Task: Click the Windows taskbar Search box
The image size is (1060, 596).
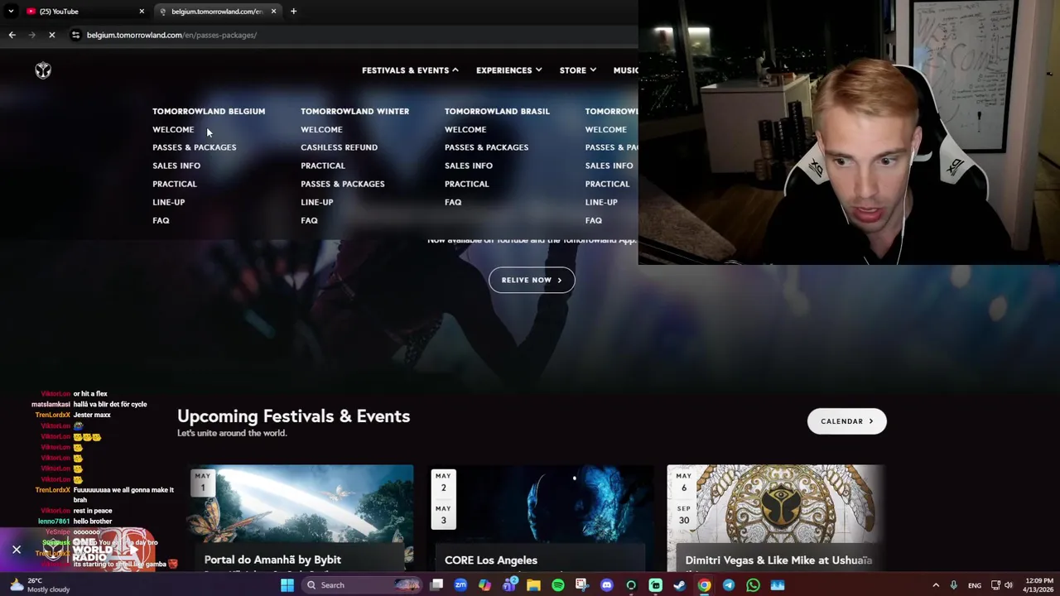Action: click(x=360, y=585)
